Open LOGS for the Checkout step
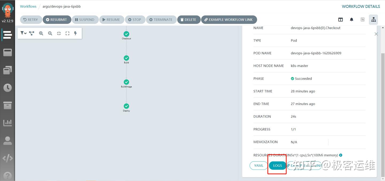 tap(277, 165)
